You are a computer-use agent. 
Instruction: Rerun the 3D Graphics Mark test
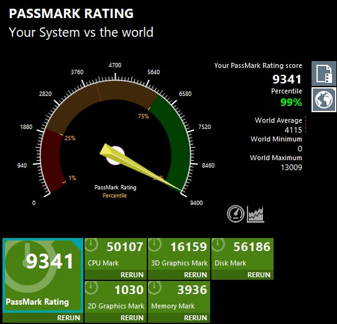pyautogui.click(x=179, y=275)
